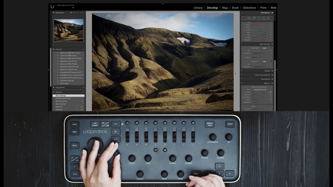Clear history with the X icon
The image size is (333, 187).
pyautogui.click(x=83, y=92)
